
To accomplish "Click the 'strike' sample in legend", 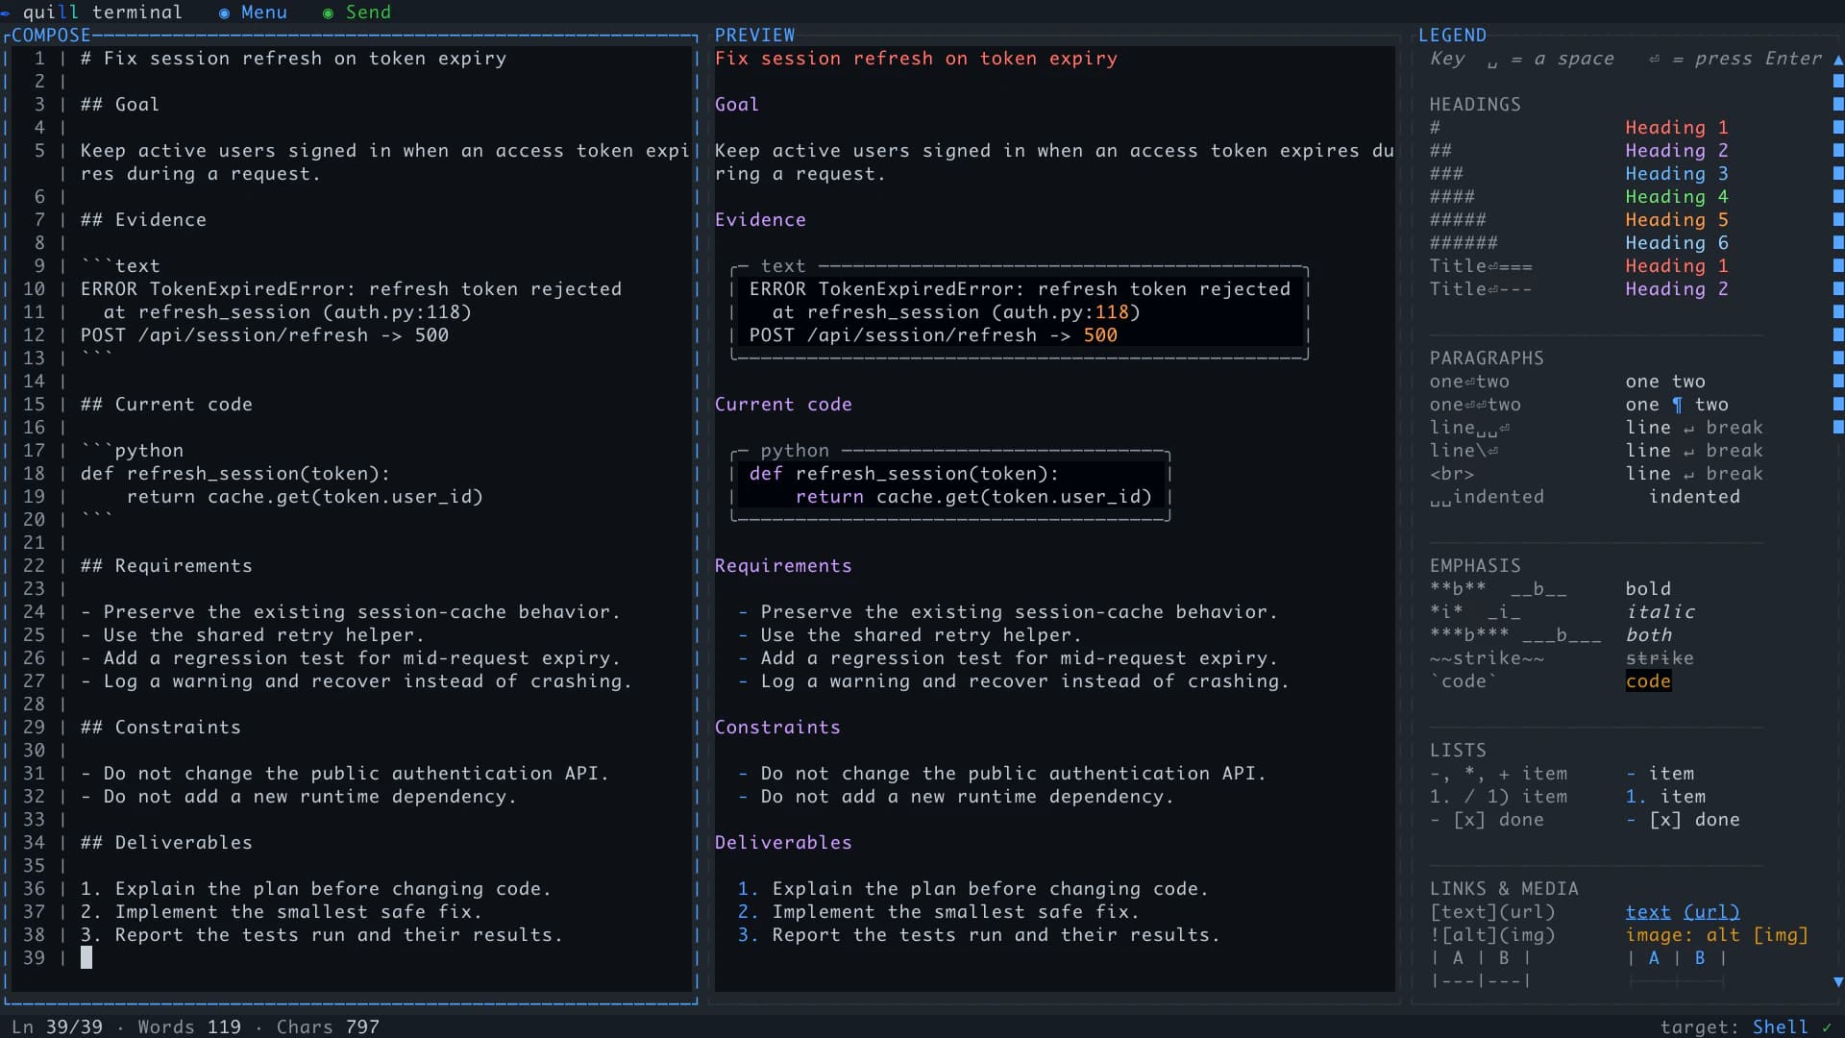I will click(x=1660, y=658).
